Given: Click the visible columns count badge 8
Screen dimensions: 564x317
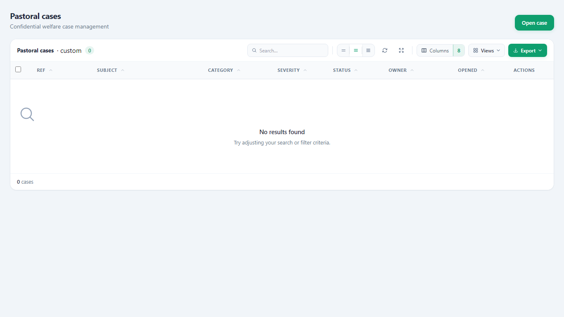Looking at the screenshot, I should coord(459,50).
